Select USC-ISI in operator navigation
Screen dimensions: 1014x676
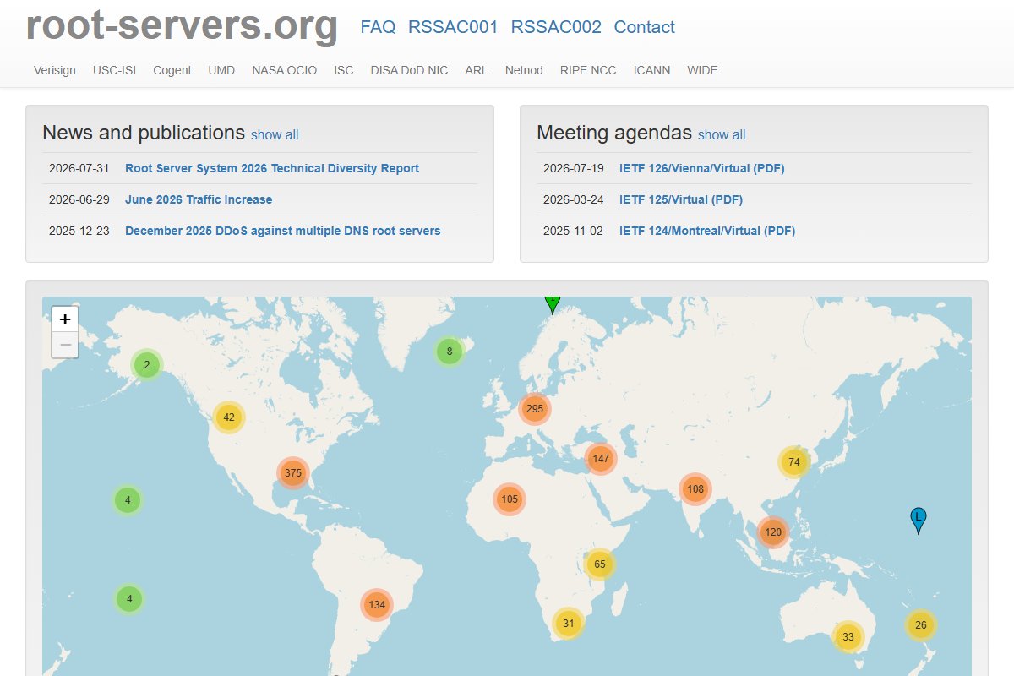click(115, 70)
